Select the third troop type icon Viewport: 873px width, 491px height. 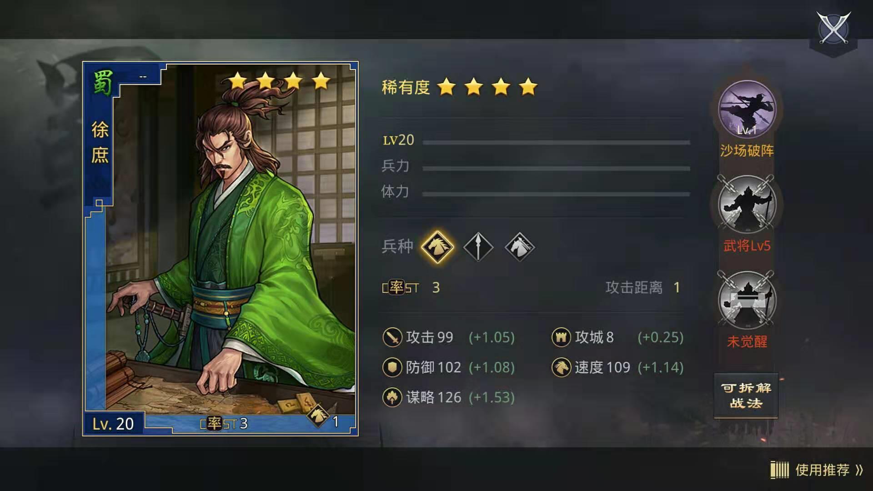[520, 247]
